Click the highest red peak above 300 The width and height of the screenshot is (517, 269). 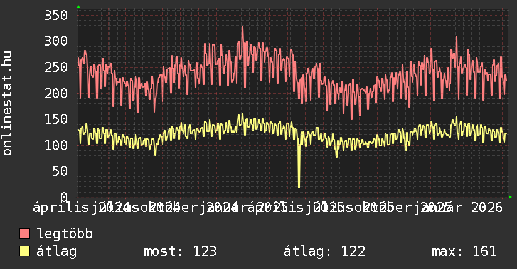[x=242, y=28]
